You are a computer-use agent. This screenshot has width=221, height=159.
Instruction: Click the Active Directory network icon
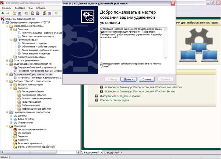pyautogui.click(x=15, y=119)
